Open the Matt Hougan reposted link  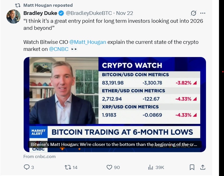(x=48, y=5)
